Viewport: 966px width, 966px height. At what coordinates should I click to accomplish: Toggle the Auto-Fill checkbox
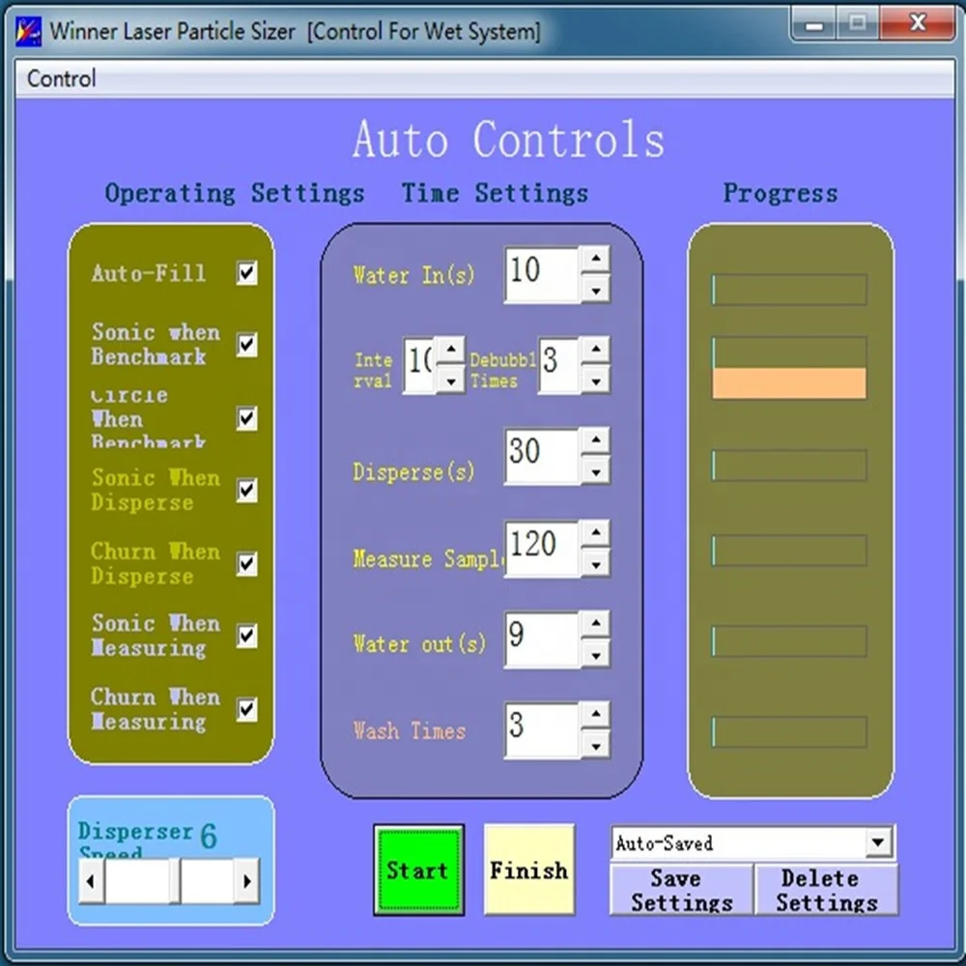point(247,272)
